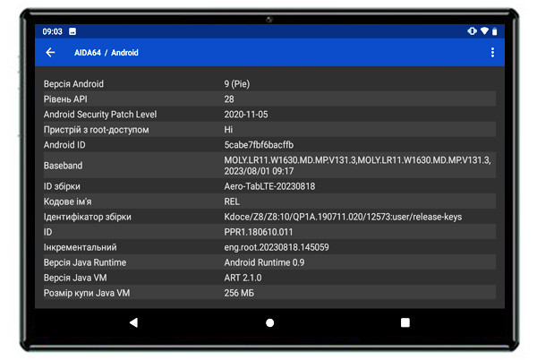Select the Розмір купи Java VM label
The image size is (537, 360).
point(87,293)
